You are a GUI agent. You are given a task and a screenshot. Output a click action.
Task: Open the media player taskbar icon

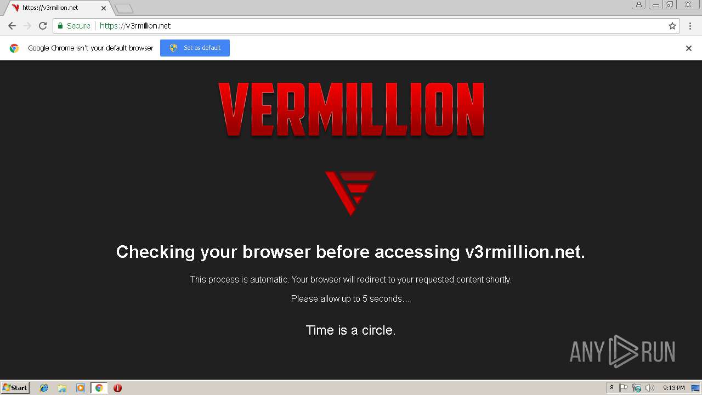click(81, 388)
